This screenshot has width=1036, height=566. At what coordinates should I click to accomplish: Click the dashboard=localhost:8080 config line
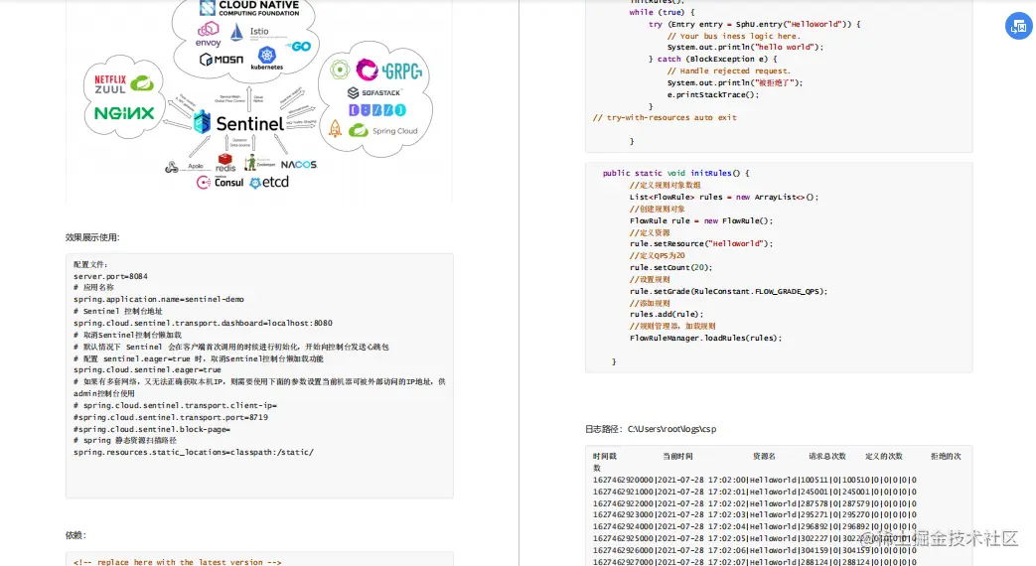pyautogui.click(x=203, y=323)
